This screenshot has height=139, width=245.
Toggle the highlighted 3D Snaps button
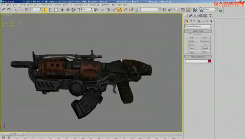[120, 10]
